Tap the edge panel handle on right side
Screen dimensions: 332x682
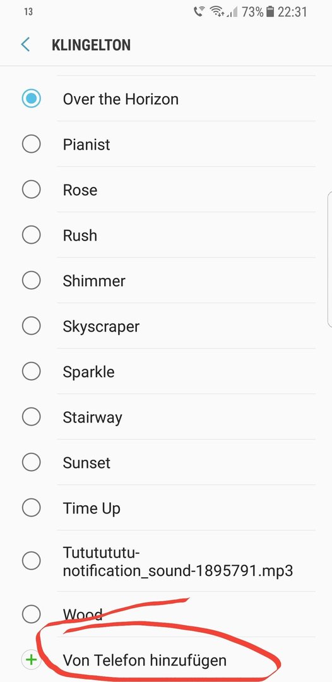329,260
